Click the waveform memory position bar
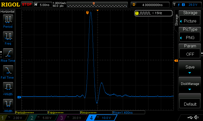 [x=94, y=5]
